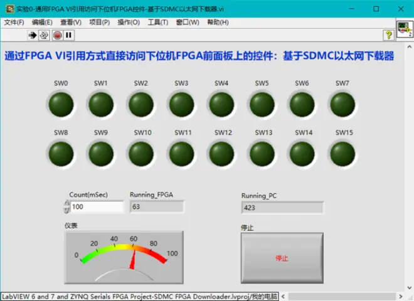The height and width of the screenshot is (301, 414).
Task: Click the Running_FPGA indicator showing 63
Action: (157, 207)
